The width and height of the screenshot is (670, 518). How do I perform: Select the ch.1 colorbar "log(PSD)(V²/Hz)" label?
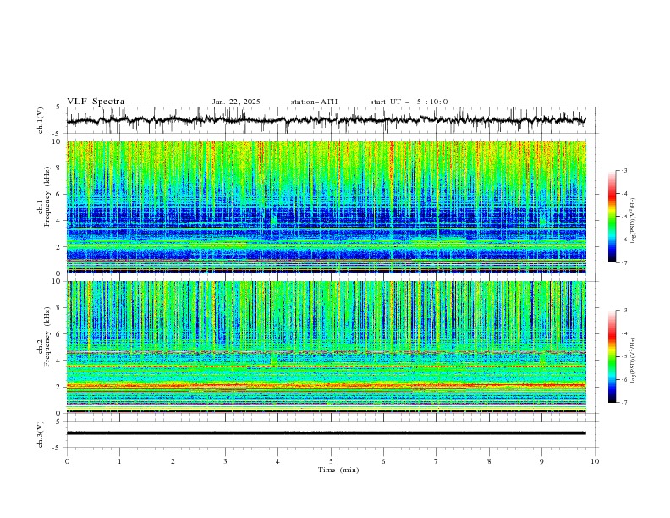click(x=634, y=221)
